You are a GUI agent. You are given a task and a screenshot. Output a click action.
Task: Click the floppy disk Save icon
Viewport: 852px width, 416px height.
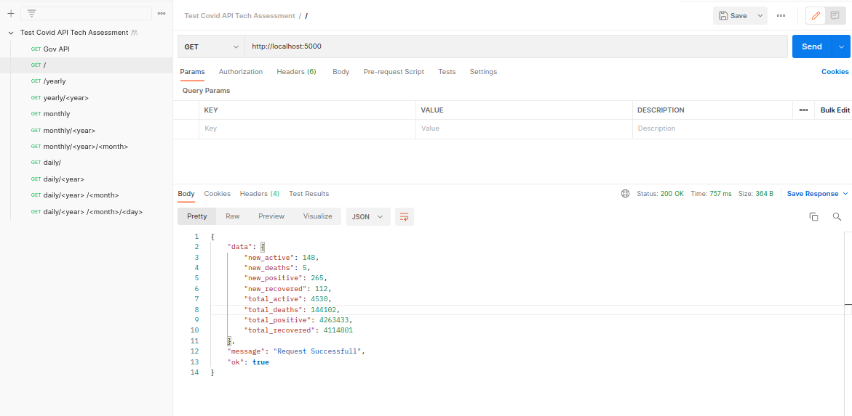[x=723, y=16]
